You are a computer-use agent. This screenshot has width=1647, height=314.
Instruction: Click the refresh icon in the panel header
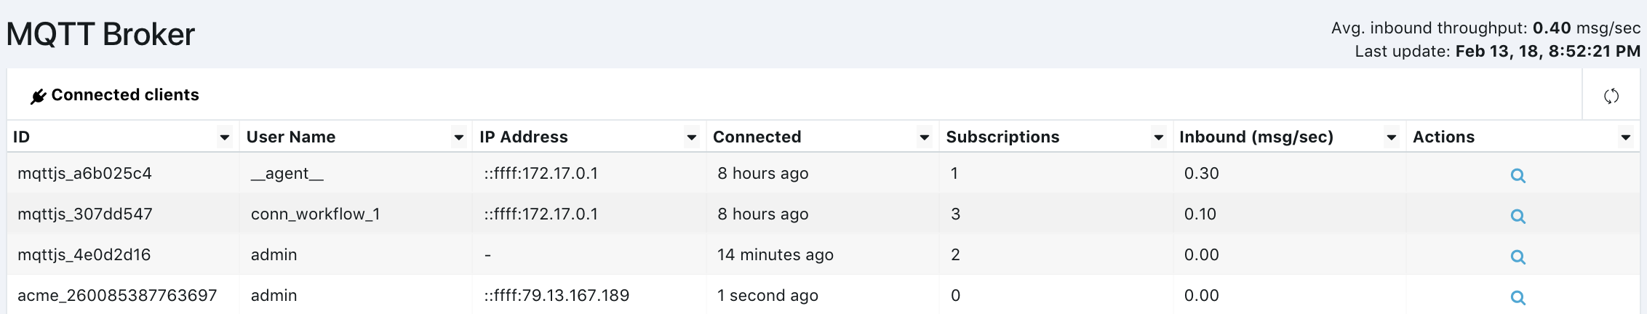pos(1611,96)
